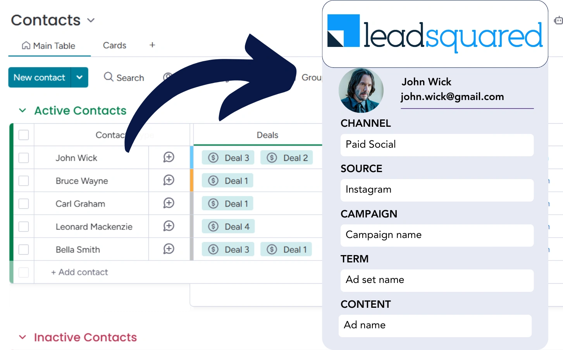Click the Main Table home icon
This screenshot has height=350, width=563.
click(26, 45)
